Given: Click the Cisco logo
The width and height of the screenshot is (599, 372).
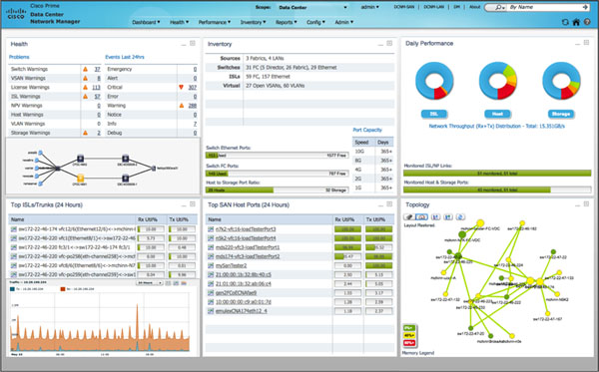Looking at the screenshot, I should [16, 14].
